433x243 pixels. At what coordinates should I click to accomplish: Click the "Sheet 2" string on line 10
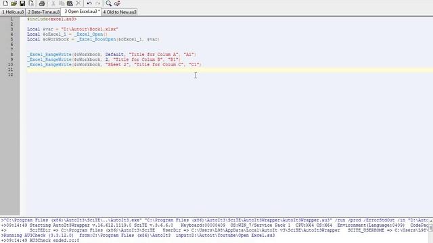pos(117,65)
